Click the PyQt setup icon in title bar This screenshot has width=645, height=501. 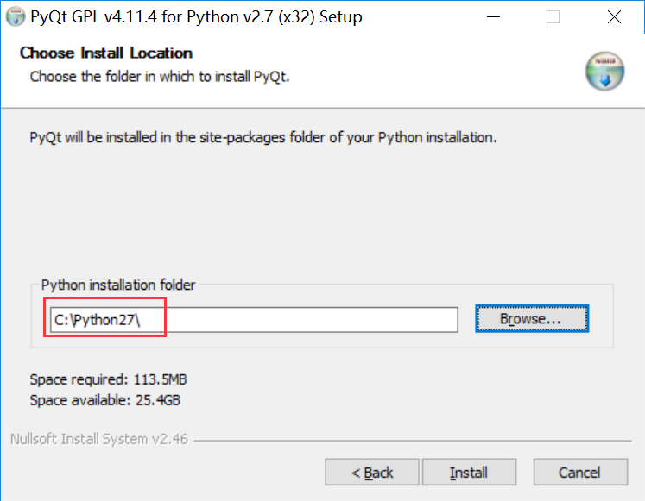click(x=16, y=17)
